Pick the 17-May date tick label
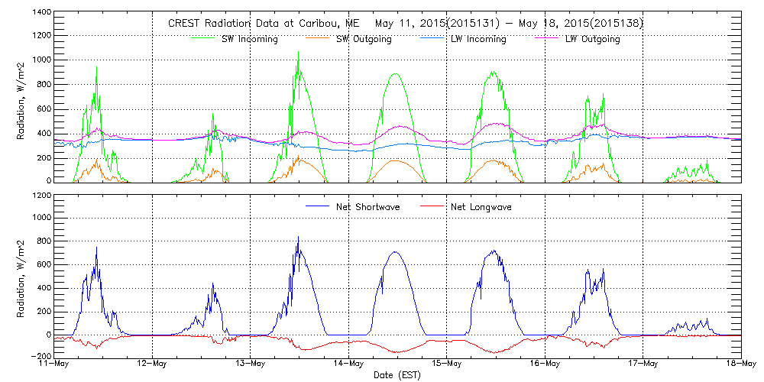764x382 pixels. coord(643,364)
